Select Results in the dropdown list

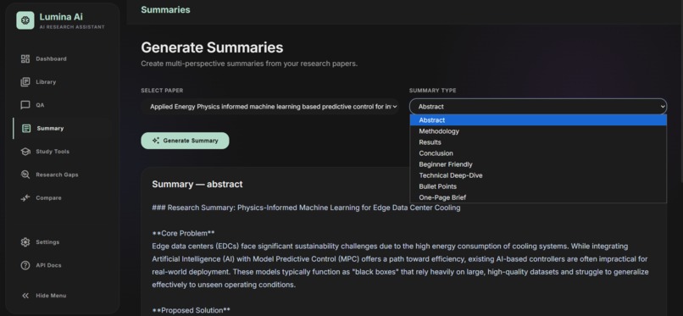click(538, 142)
